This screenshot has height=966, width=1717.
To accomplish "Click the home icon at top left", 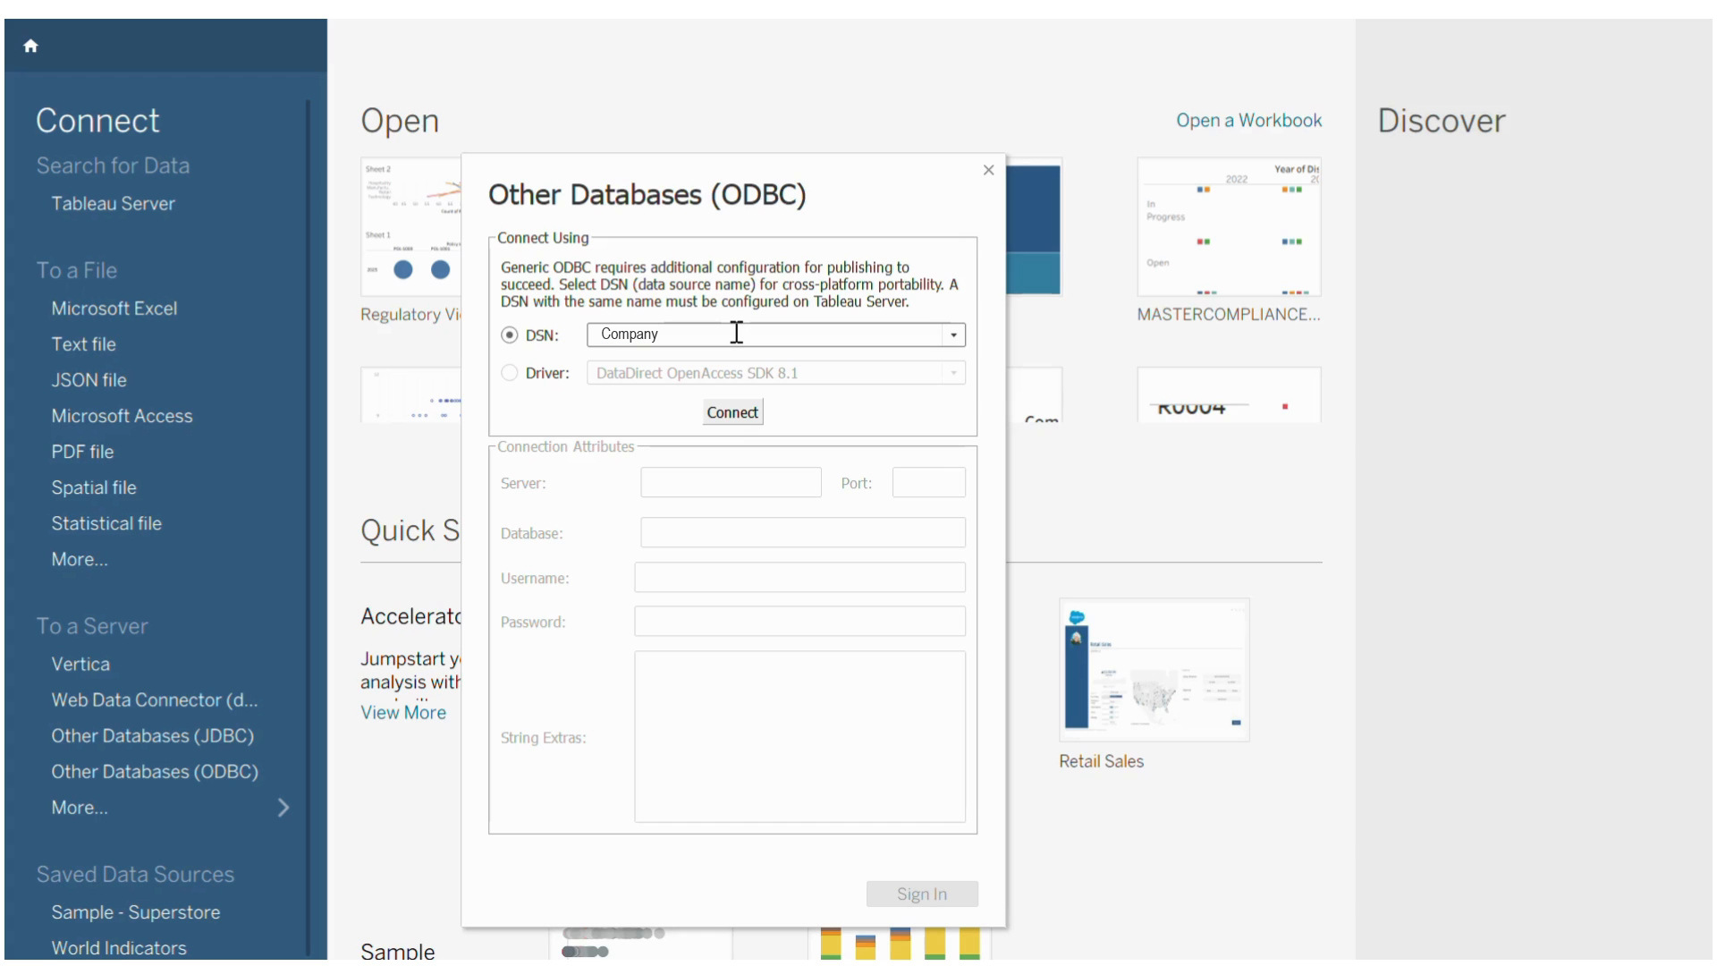I will click(30, 46).
